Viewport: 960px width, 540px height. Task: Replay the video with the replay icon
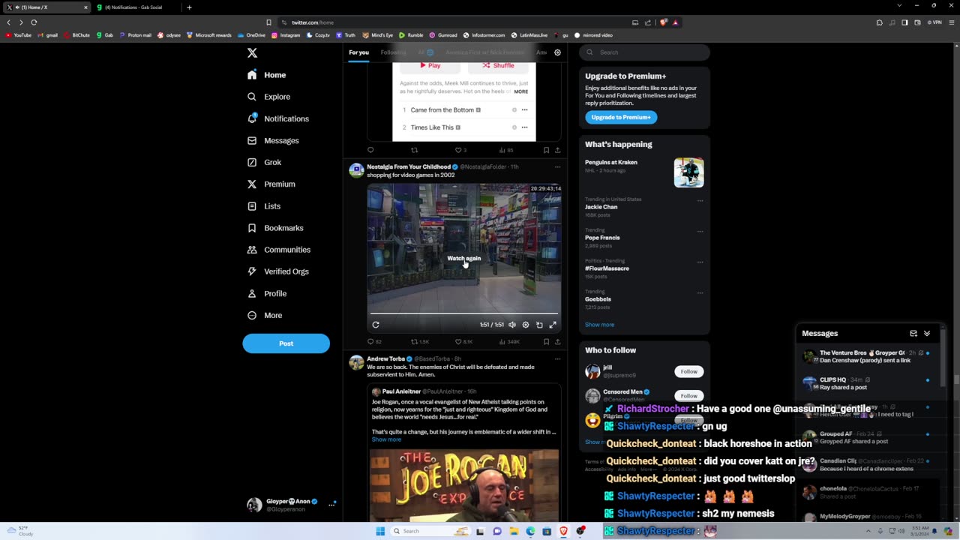(376, 325)
